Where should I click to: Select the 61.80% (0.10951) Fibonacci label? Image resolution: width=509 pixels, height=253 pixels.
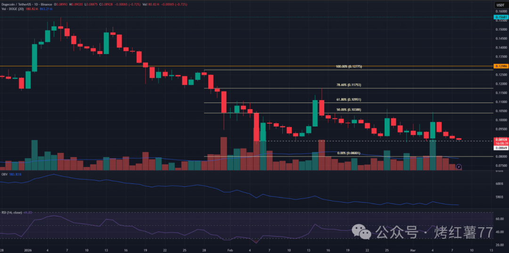click(x=348, y=100)
